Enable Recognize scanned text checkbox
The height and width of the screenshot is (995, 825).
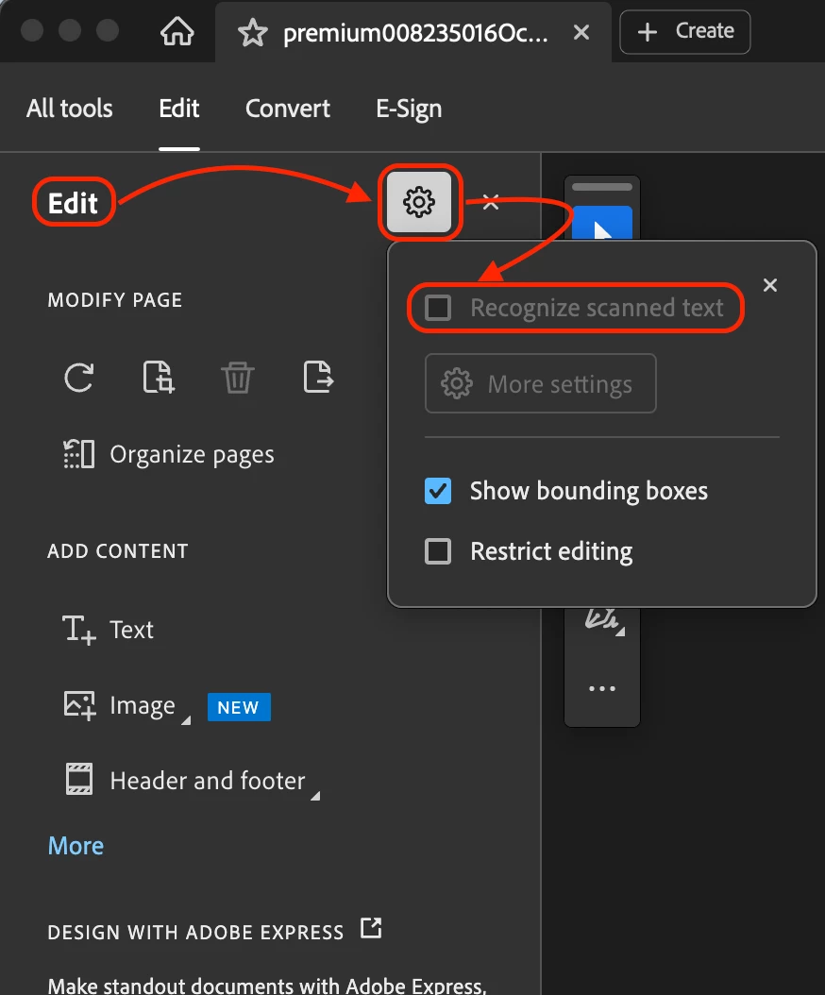438,308
